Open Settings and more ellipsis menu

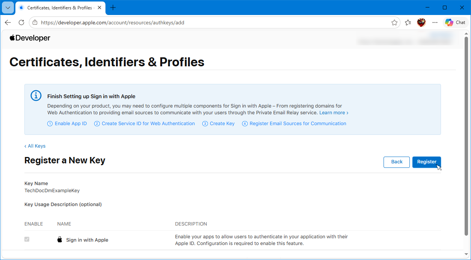click(x=435, y=22)
